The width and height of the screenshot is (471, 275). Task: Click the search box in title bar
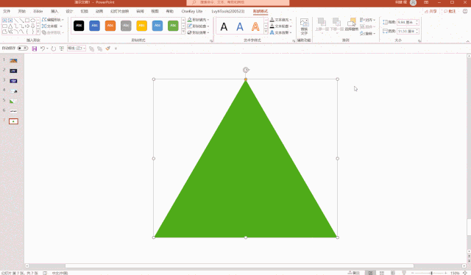tap(238, 2)
